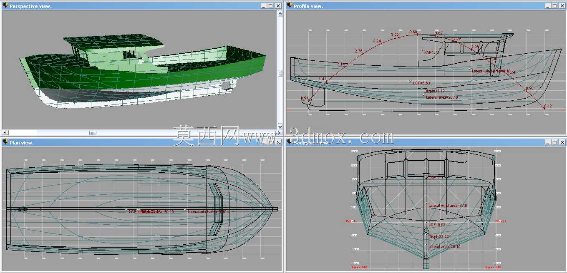Click the Plan view window title icon
Image resolution: width=567 pixels, height=273 pixels.
click(5, 142)
